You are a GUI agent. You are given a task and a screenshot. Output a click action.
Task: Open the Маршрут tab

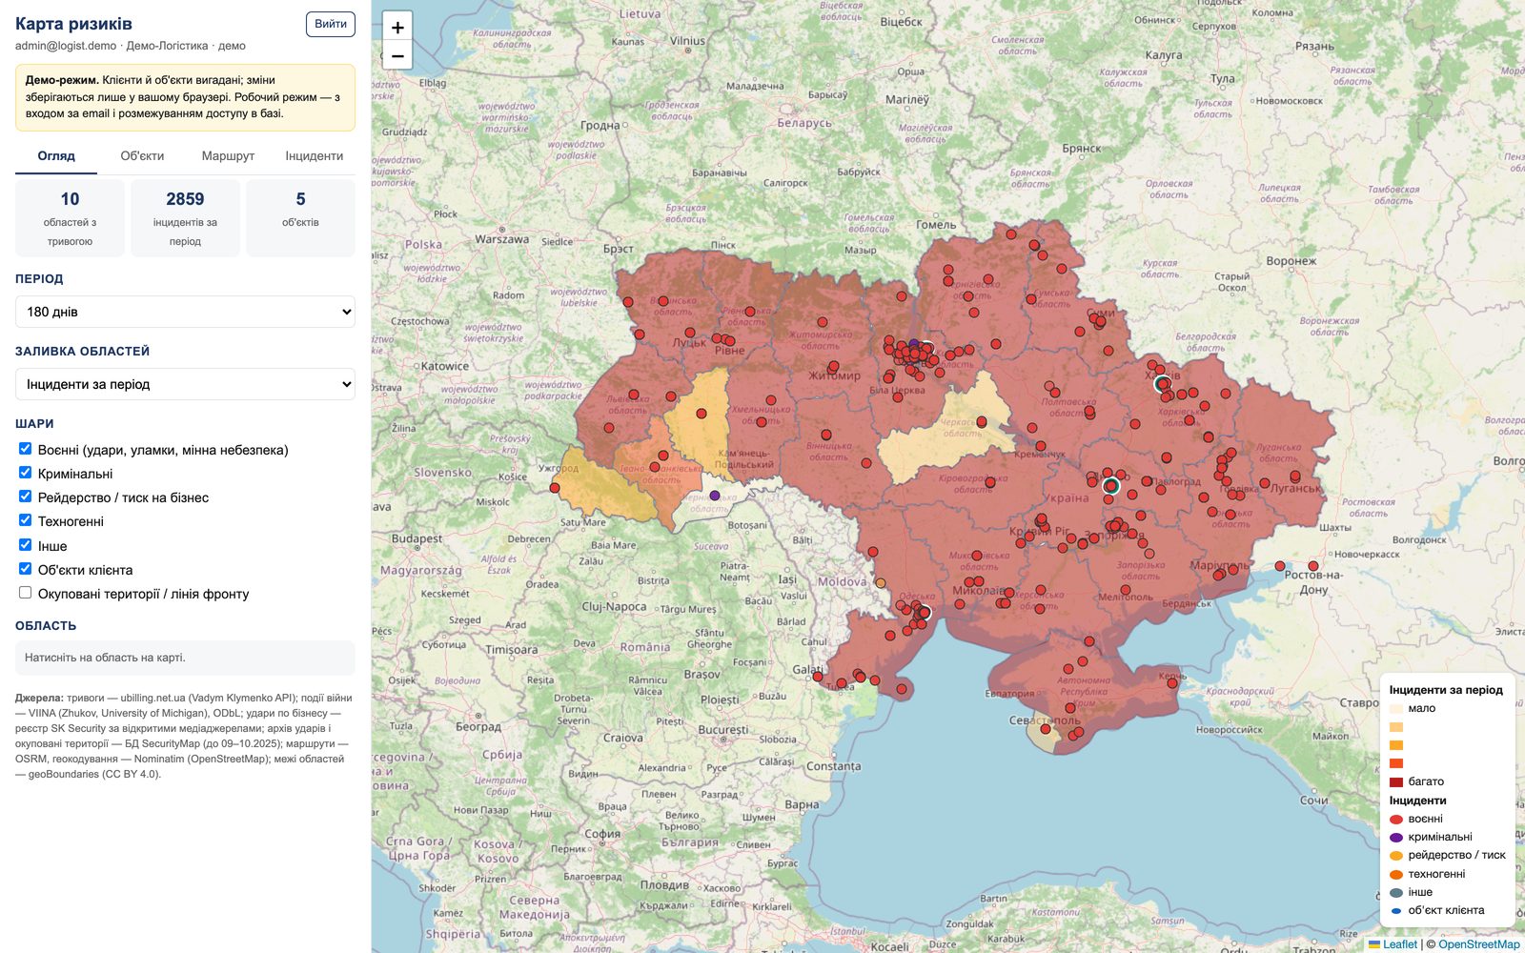tap(228, 156)
